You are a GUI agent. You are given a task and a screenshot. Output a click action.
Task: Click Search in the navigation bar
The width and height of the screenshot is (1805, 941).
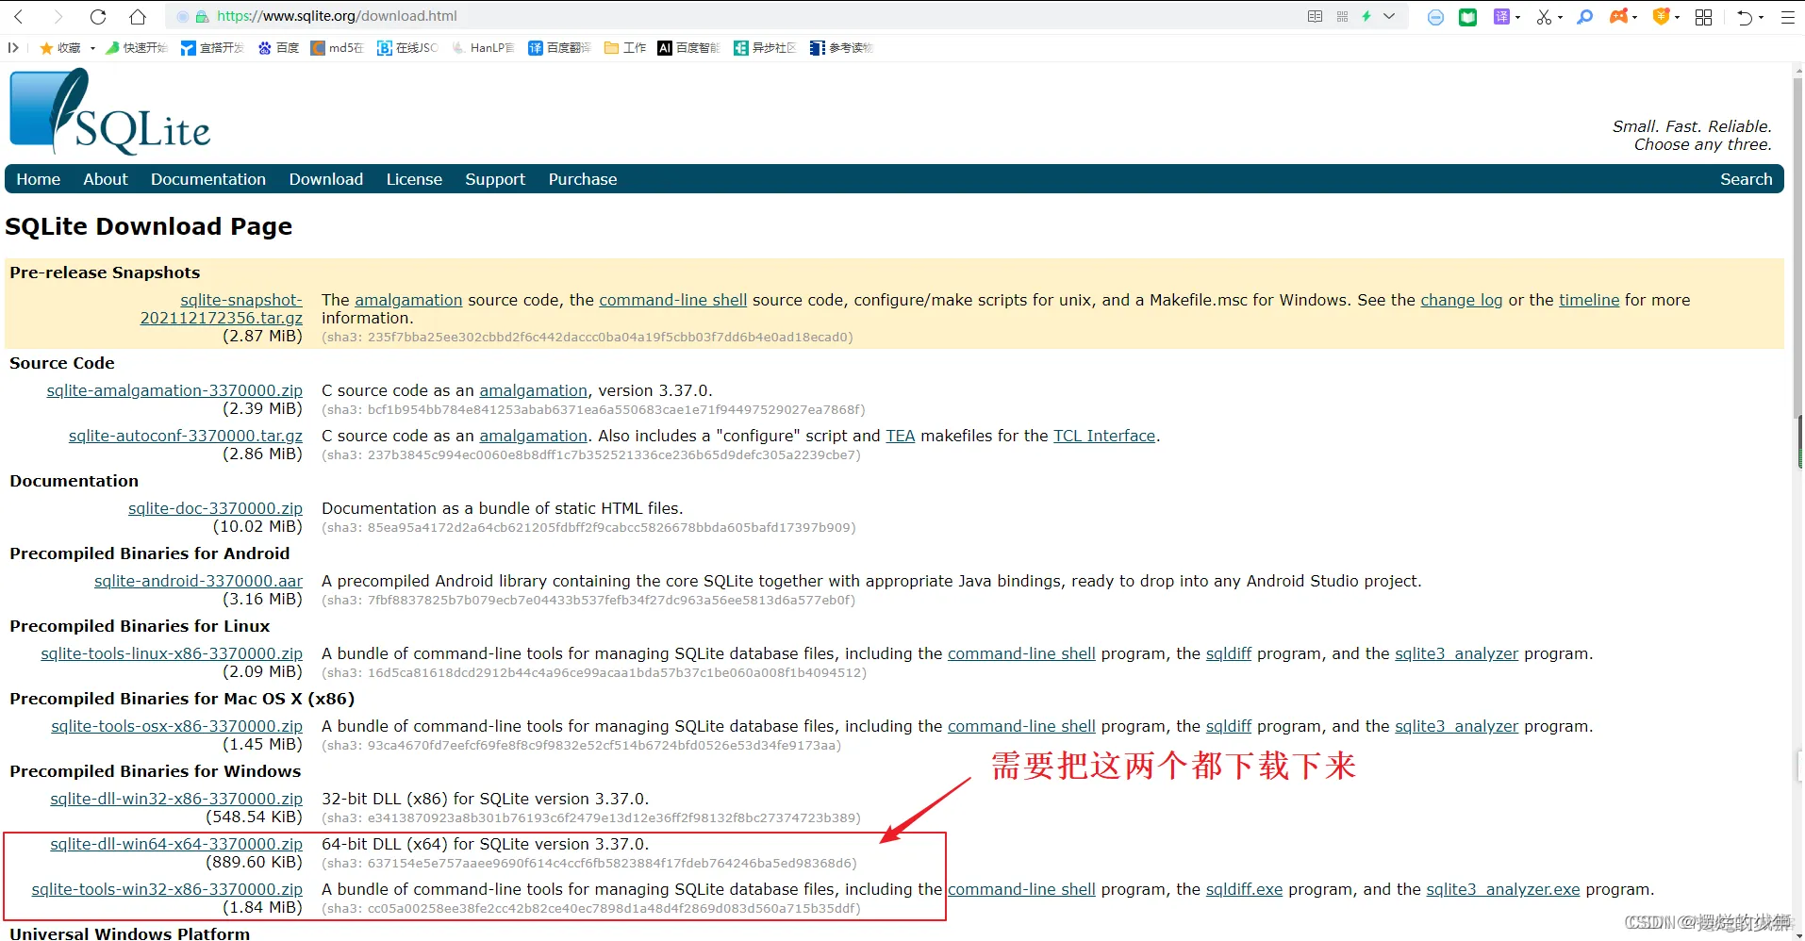[1746, 179]
